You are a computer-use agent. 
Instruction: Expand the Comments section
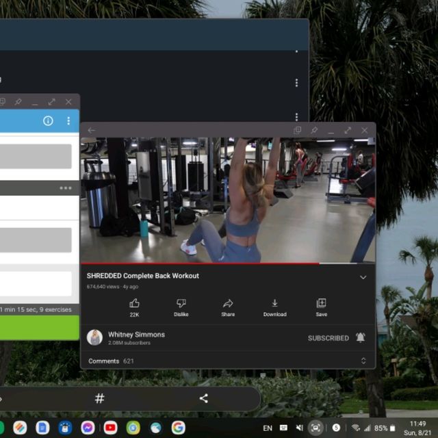(363, 361)
